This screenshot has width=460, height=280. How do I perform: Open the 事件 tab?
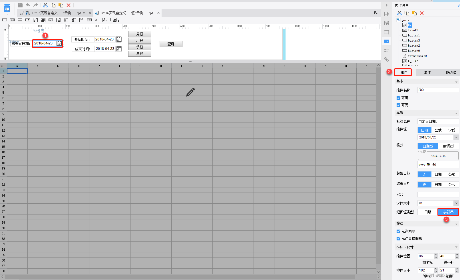coord(427,72)
